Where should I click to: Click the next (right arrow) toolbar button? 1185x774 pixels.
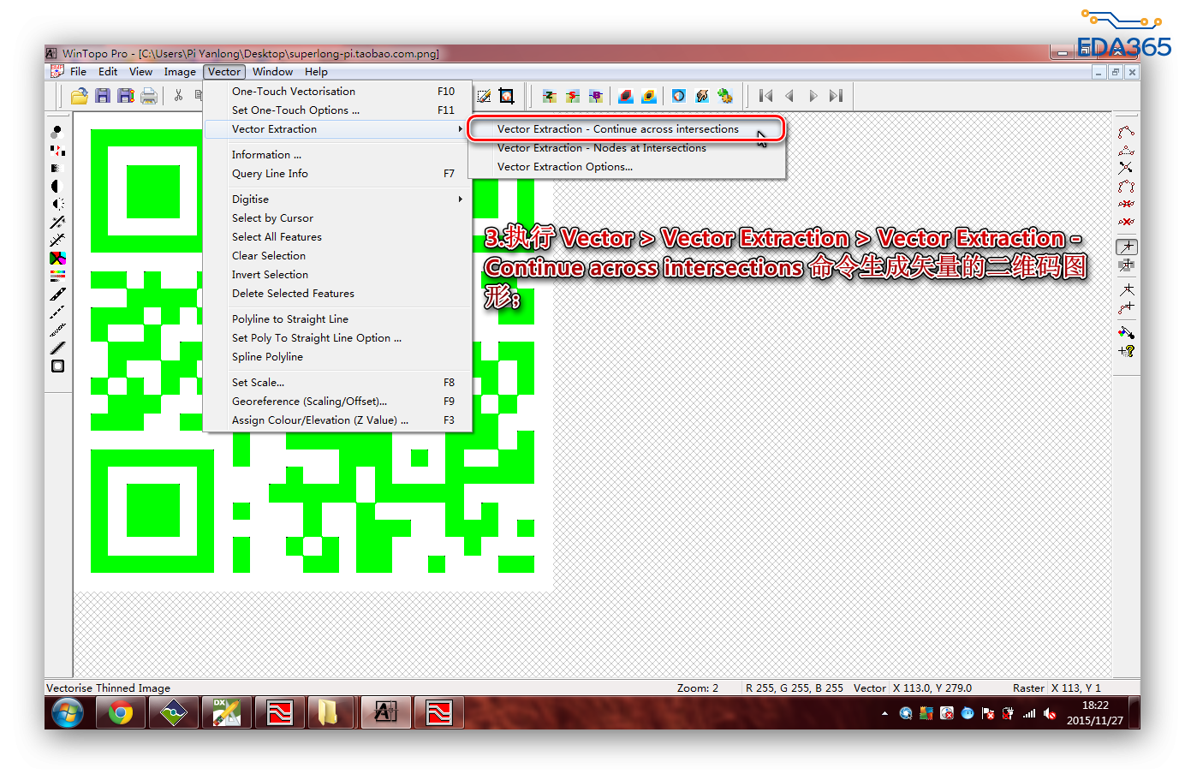pos(813,96)
